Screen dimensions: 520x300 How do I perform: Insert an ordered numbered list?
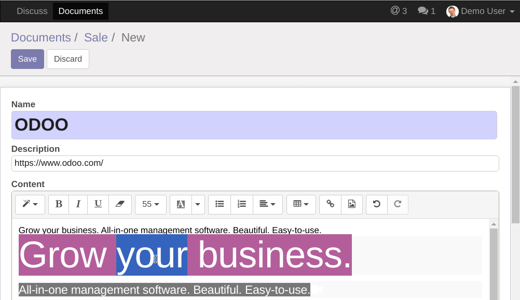242,204
